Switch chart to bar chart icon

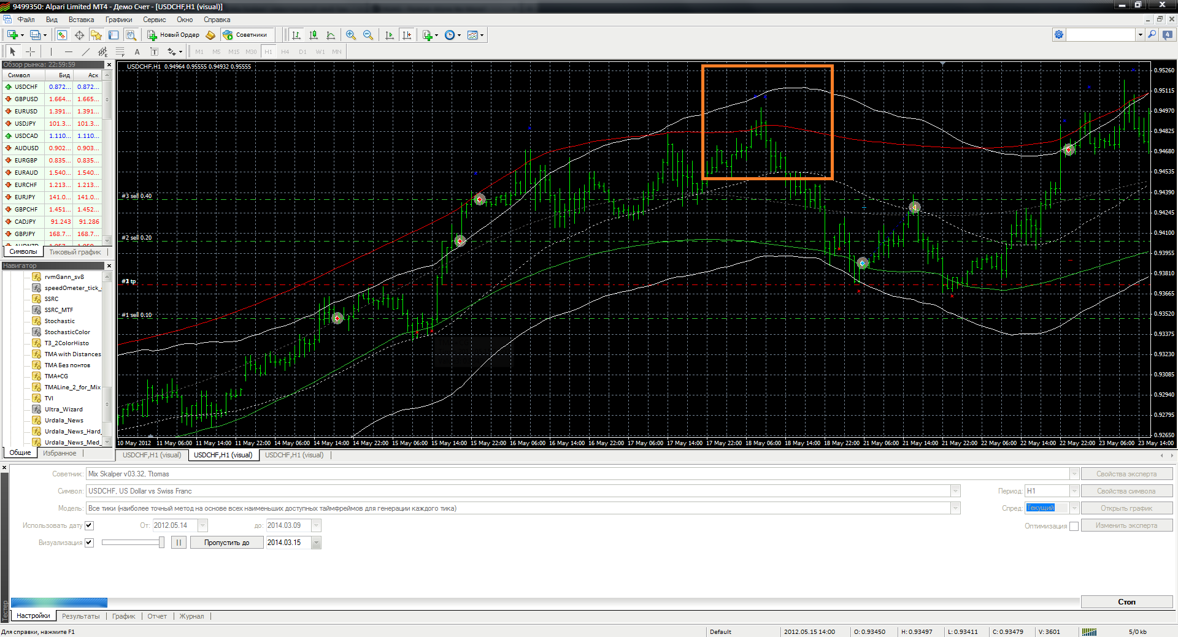[x=296, y=35]
